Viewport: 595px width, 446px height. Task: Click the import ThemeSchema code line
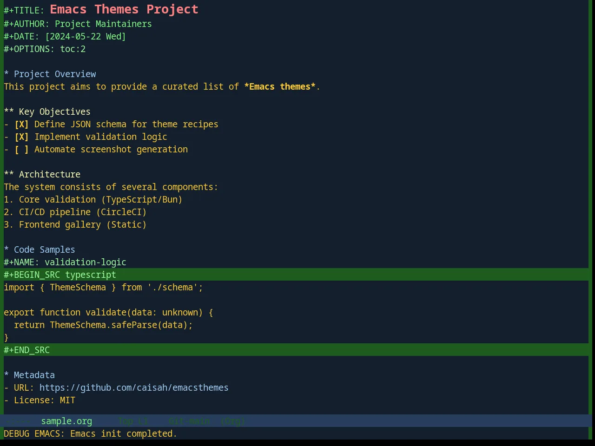click(x=103, y=288)
